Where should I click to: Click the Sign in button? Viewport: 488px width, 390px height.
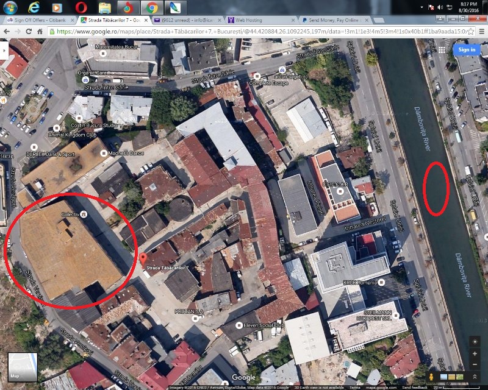[x=467, y=49]
